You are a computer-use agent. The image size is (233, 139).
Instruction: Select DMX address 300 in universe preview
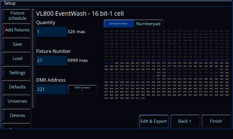(164, 69)
